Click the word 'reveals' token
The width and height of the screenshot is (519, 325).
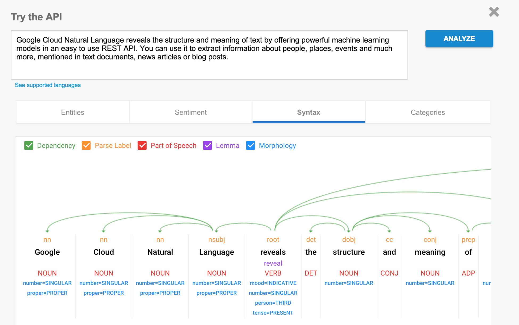(x=273, y=252)
